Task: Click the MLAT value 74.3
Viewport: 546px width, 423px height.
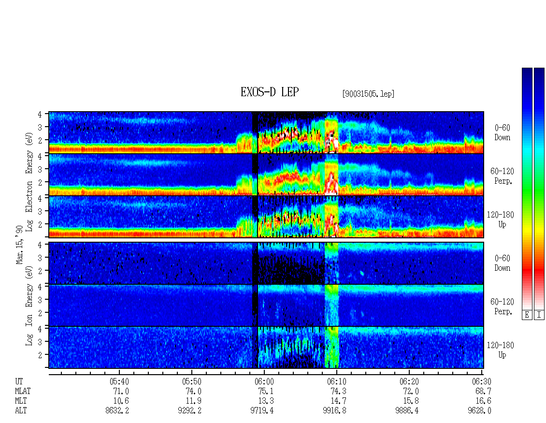Action: coord(338,391)
